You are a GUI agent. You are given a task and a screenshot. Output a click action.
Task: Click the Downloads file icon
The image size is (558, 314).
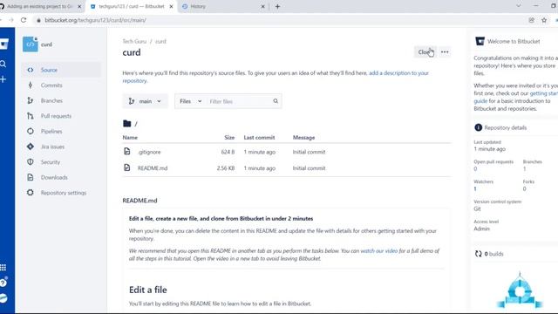click(x=31, y=177)
